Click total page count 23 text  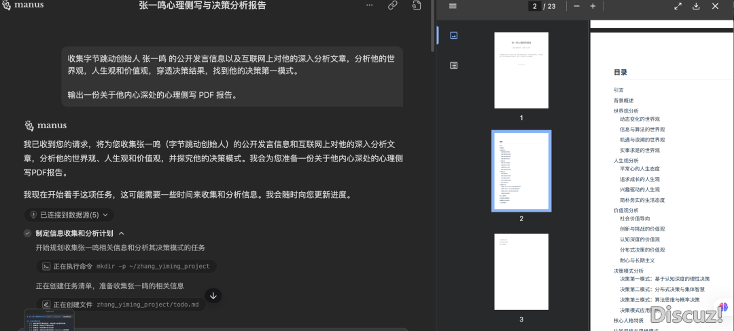click(551, 6)
